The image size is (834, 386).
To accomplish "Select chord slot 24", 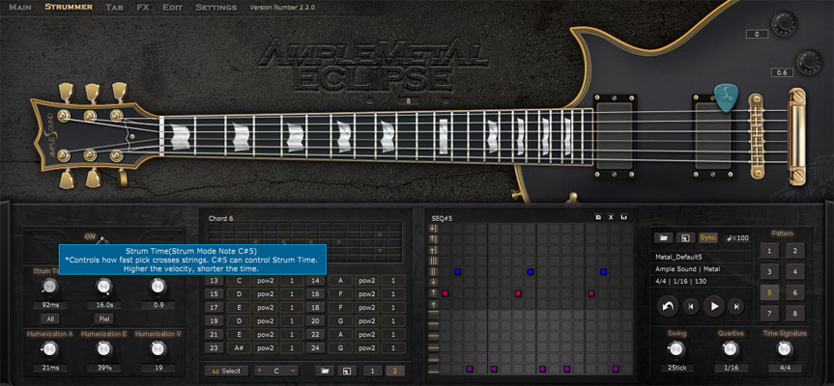I will [x=315, y=348].
